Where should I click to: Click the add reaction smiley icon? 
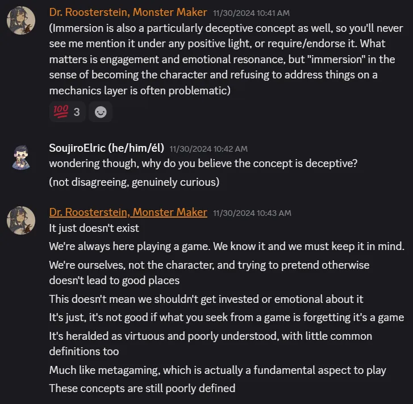[x=101, y=112]
